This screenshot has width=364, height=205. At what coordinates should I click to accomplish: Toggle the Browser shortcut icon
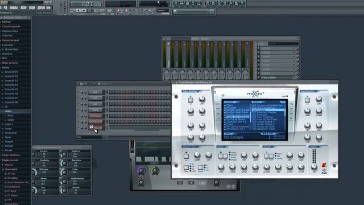point(193,3)
